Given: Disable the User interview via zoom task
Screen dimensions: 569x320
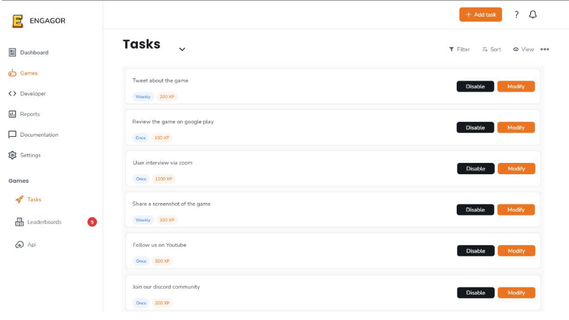Looking at the screenshot, I should pyautogui.click(x=475, y=169).
